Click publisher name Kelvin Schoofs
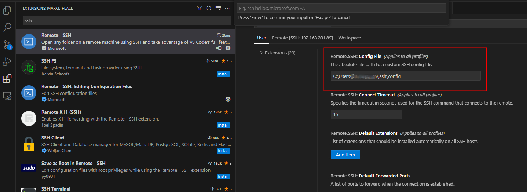The height and width of the screenshot is (192, 527). [55, 74]
